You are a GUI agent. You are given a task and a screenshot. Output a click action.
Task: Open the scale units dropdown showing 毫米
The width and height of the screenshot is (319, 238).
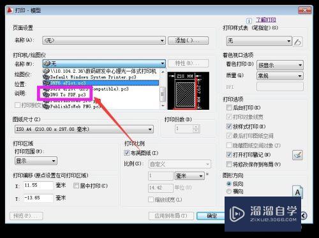[x=189, y=176]
